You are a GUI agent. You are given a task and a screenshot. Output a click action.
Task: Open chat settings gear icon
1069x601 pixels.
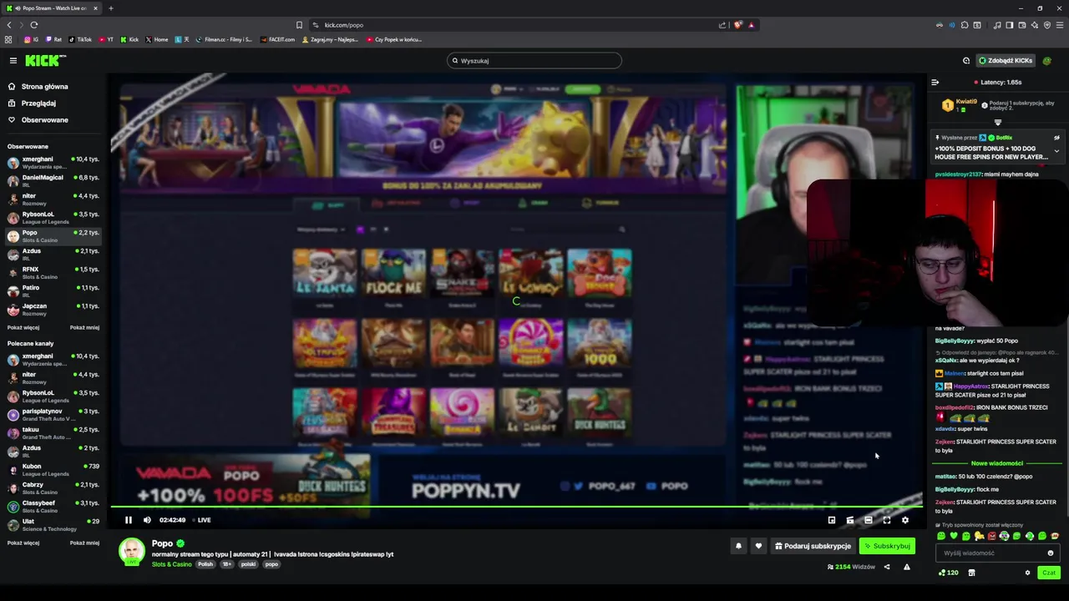pos(1027,573)
